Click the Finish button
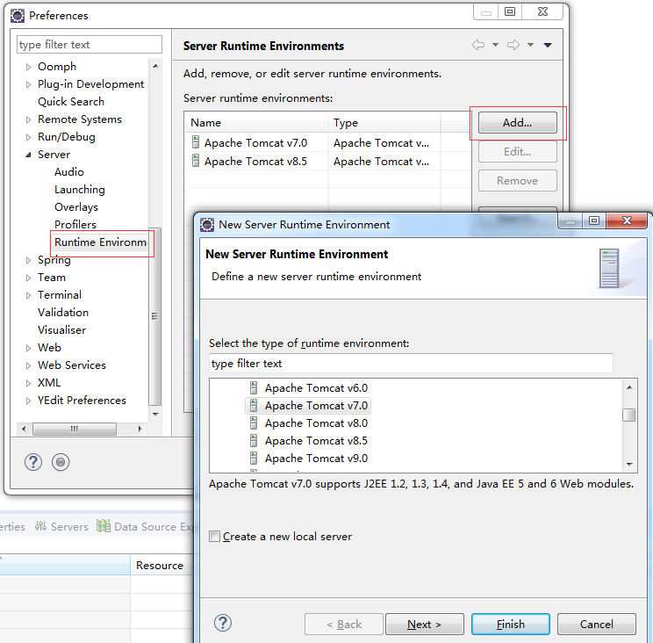653x643 pixels. (x=511, y=624)
